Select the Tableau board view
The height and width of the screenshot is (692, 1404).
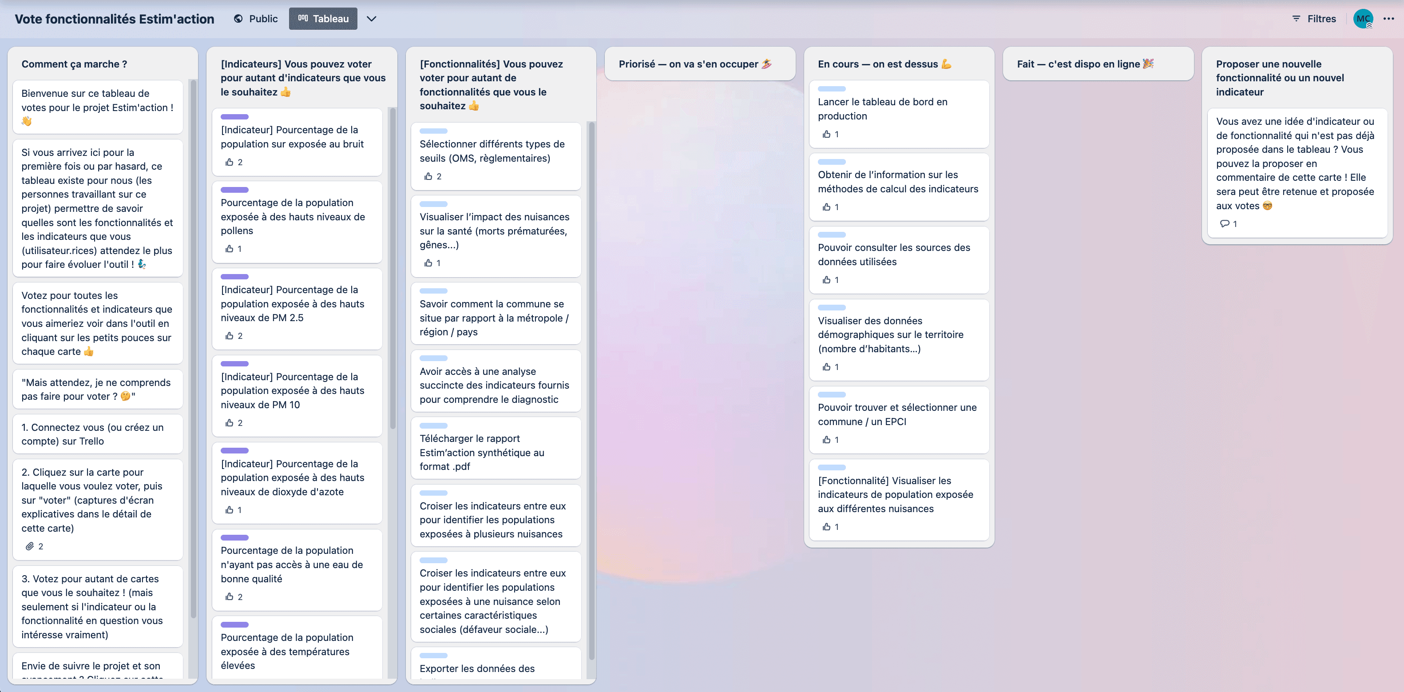[x=323, y=19]
